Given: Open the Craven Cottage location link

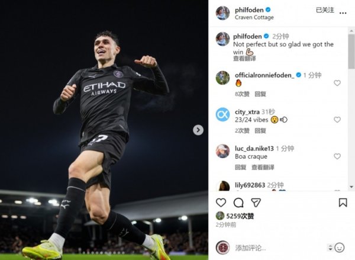Looking at the screenshot, I should pyautogui.click(x=254, y=17).
